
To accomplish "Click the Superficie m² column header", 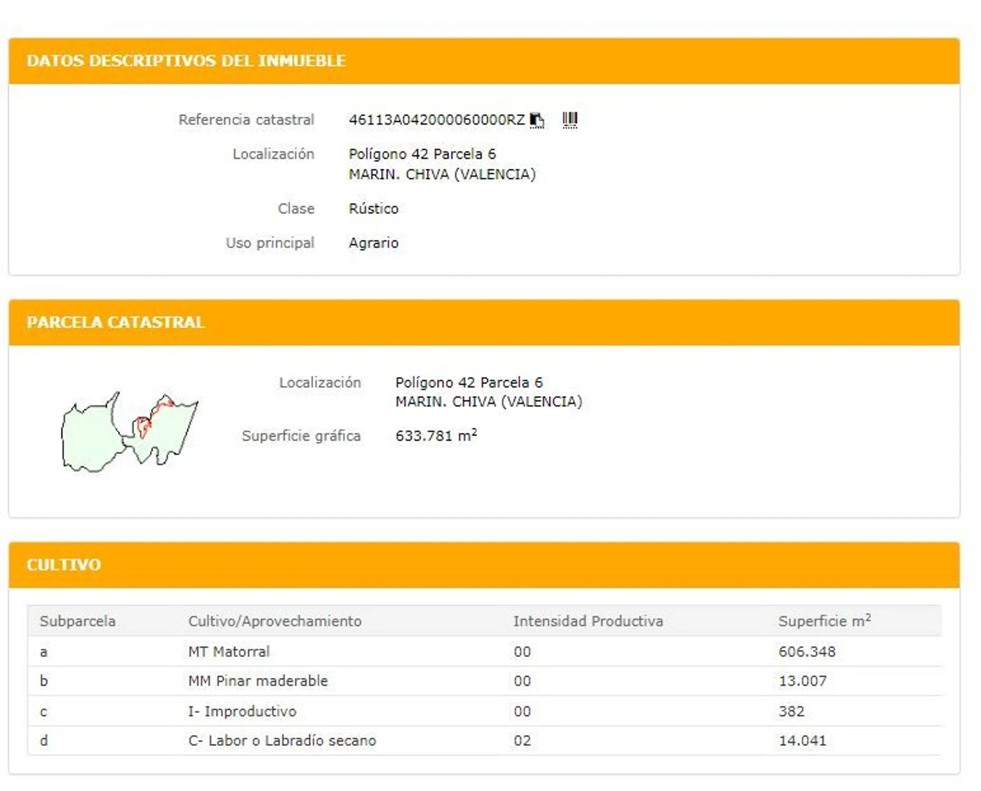I will 824,621.
